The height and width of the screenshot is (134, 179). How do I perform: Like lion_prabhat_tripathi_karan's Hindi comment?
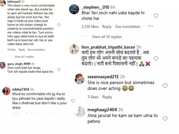tap(156, 58)
